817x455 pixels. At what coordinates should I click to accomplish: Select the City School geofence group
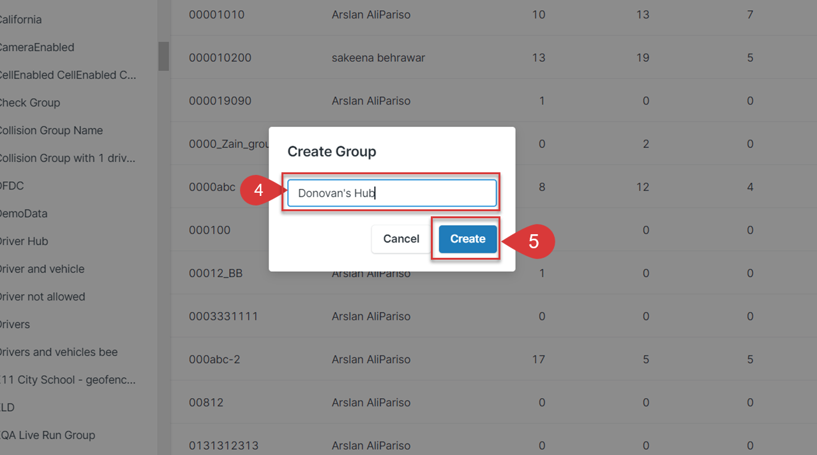pos(68,380)
